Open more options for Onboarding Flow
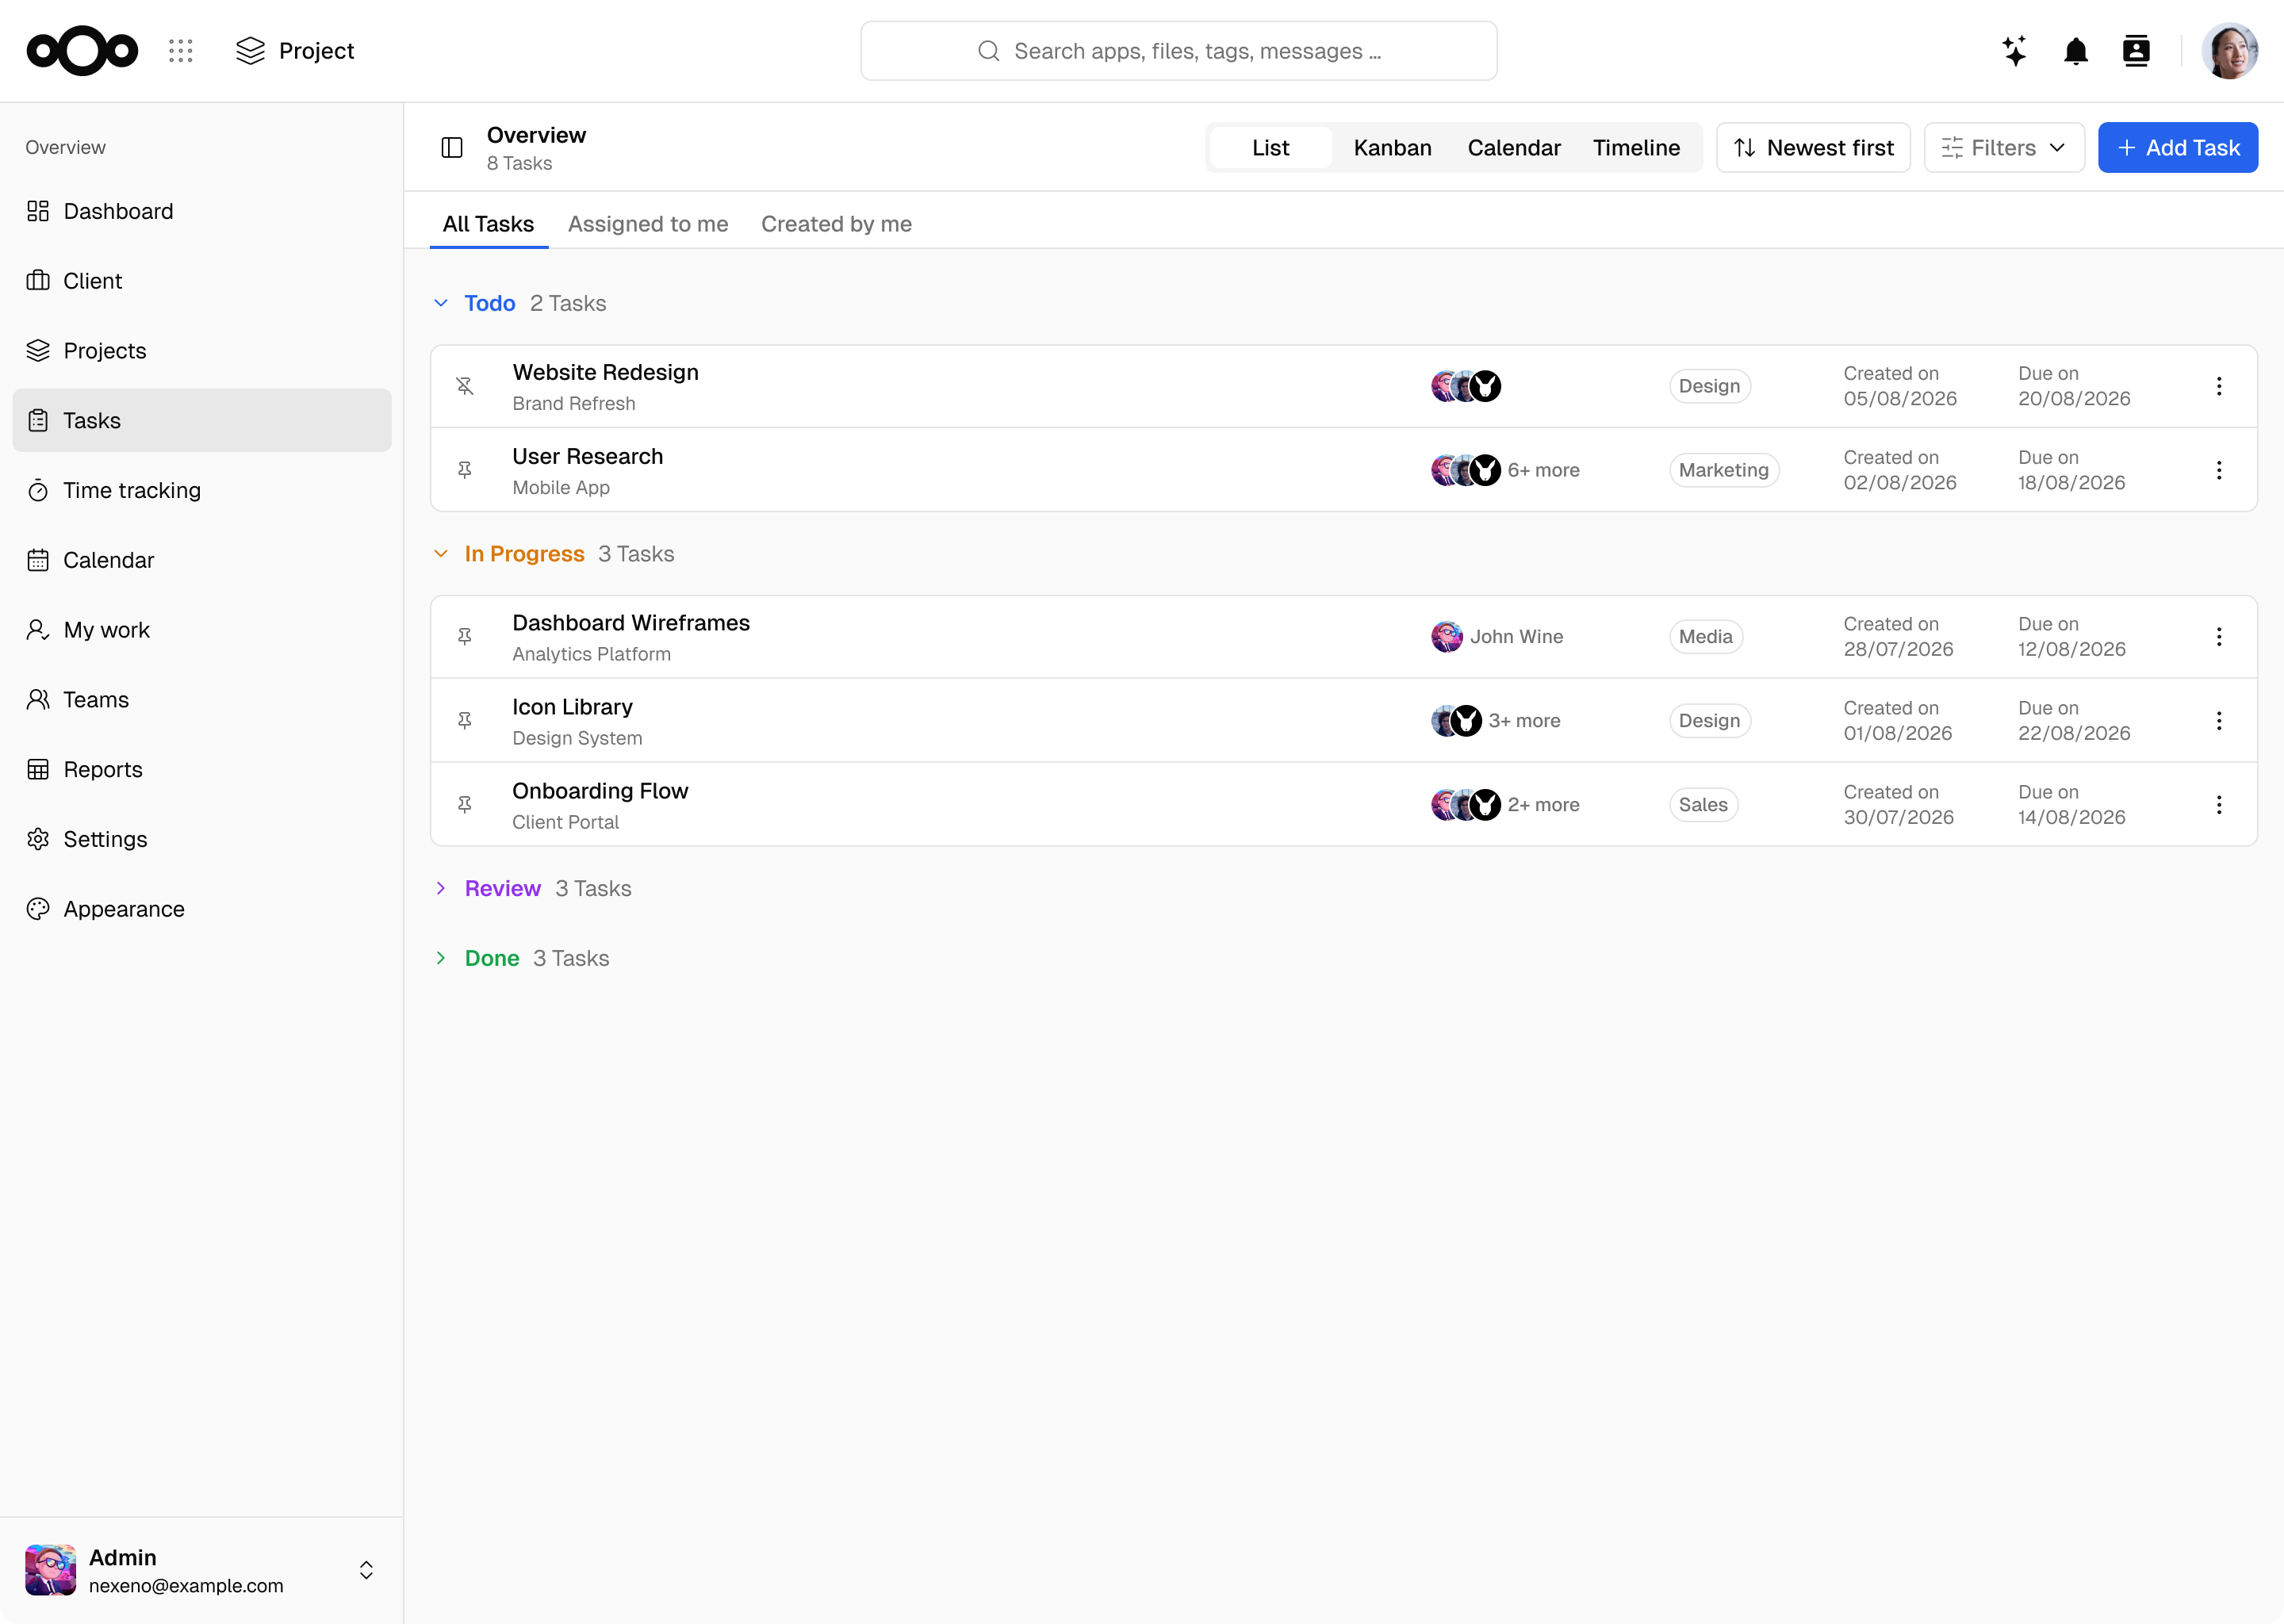 pos(2219,805)
